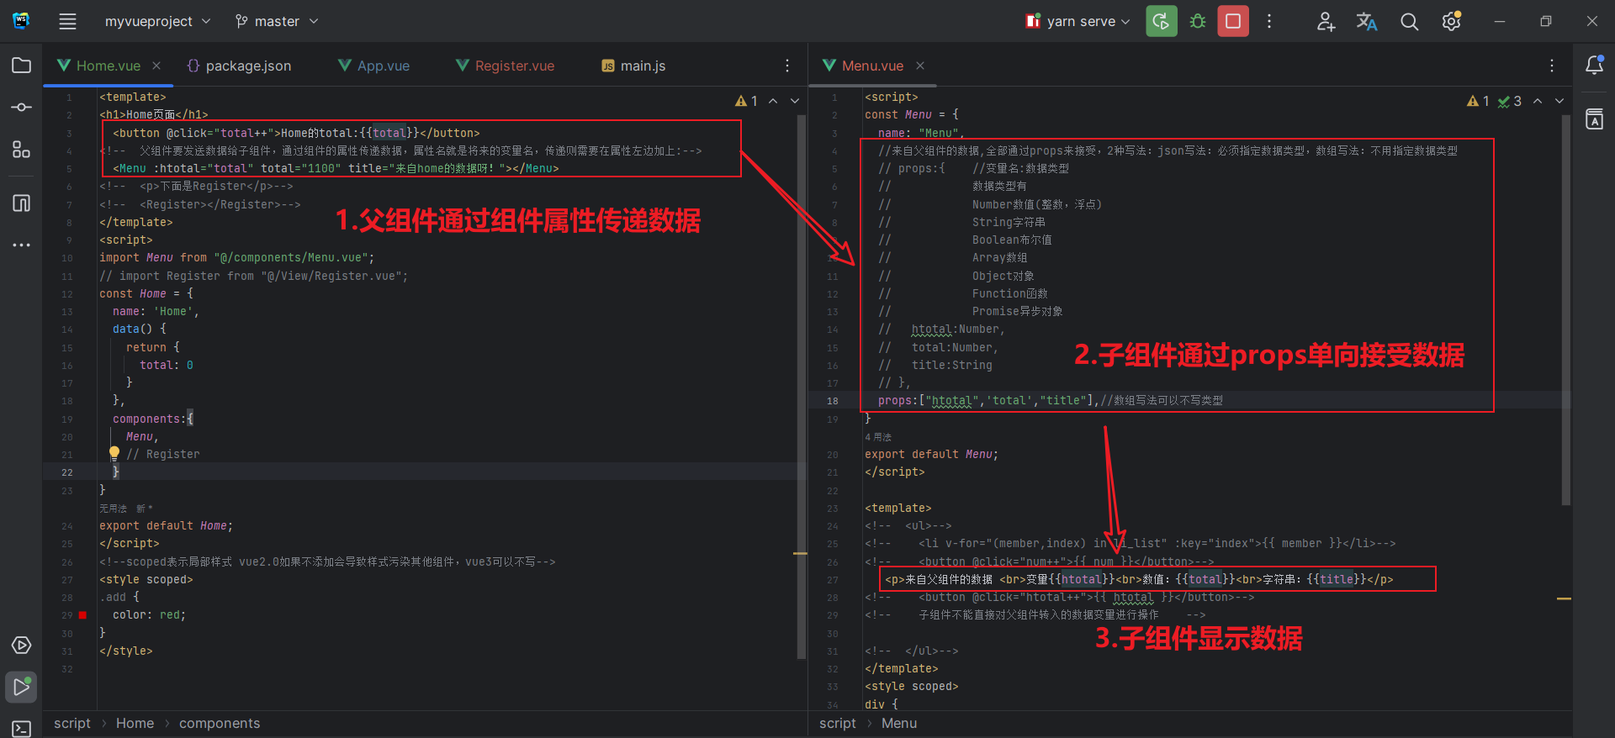Open the Services tool window icon
Screen dimensions: 1615x738
(22, 646)
